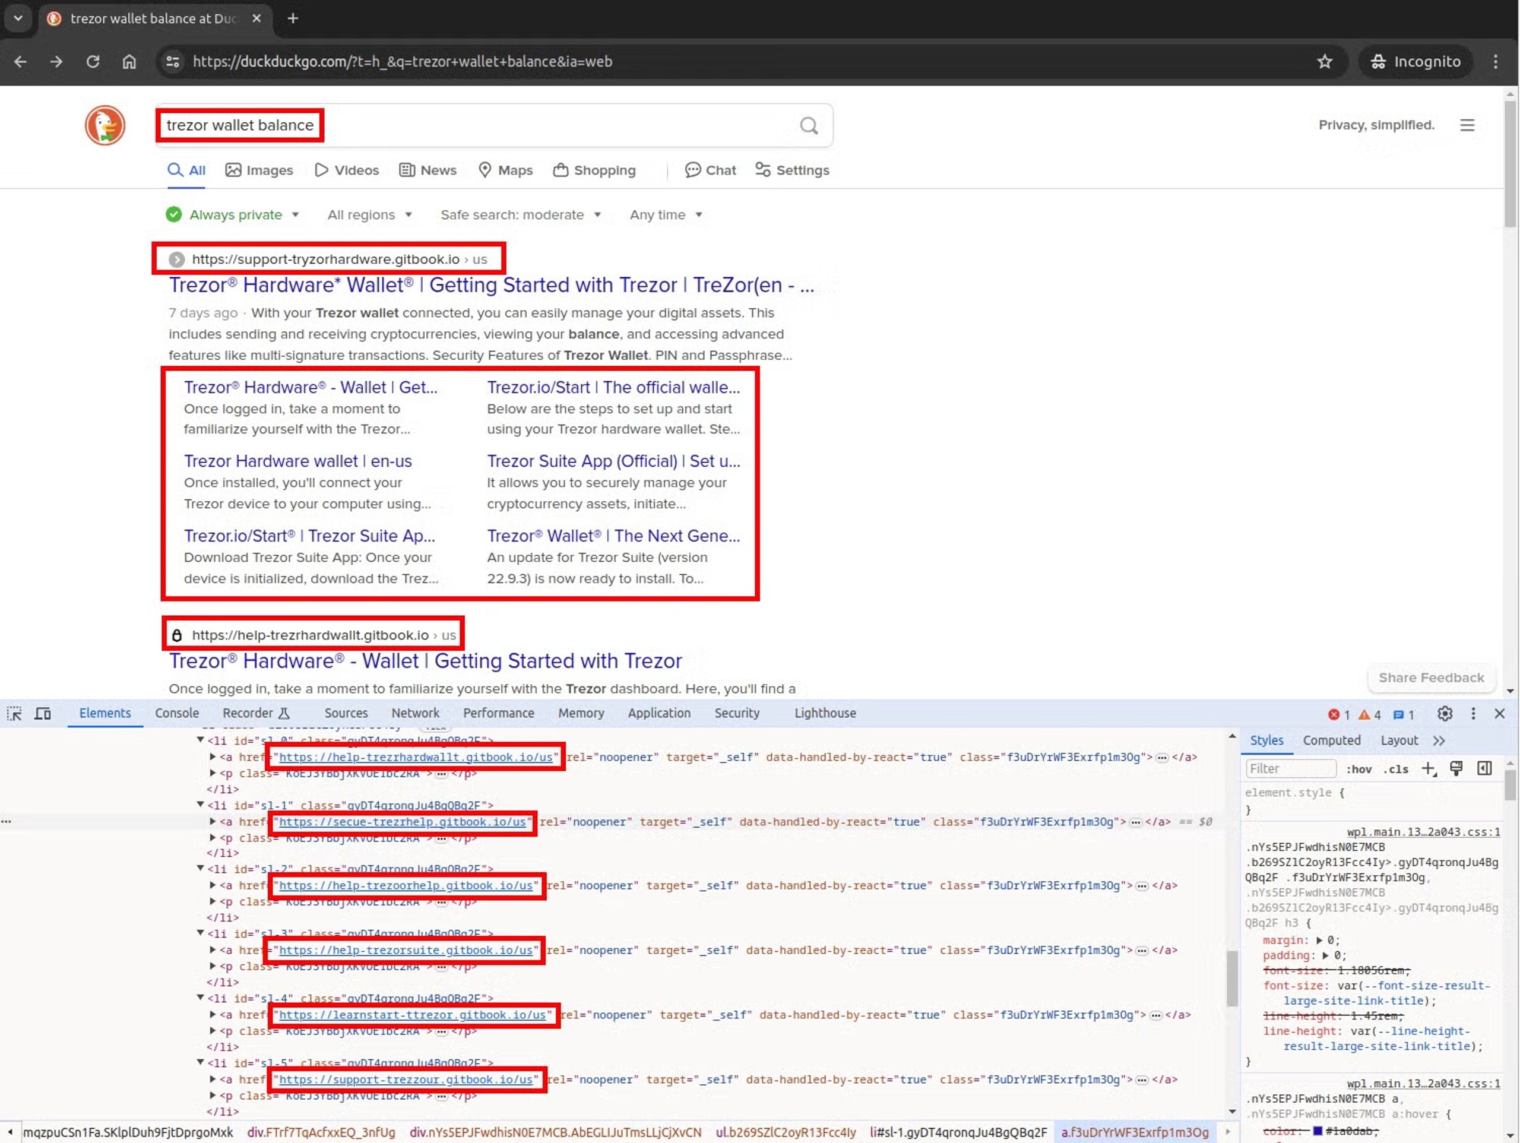Click the #1a0dab color swatch in Styles

click(1318, 1131)
